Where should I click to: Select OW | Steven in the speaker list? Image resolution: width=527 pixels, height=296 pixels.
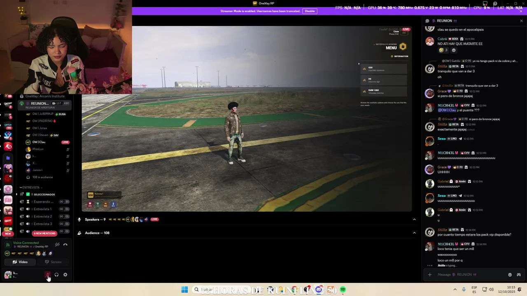click(x=47, y=135)
